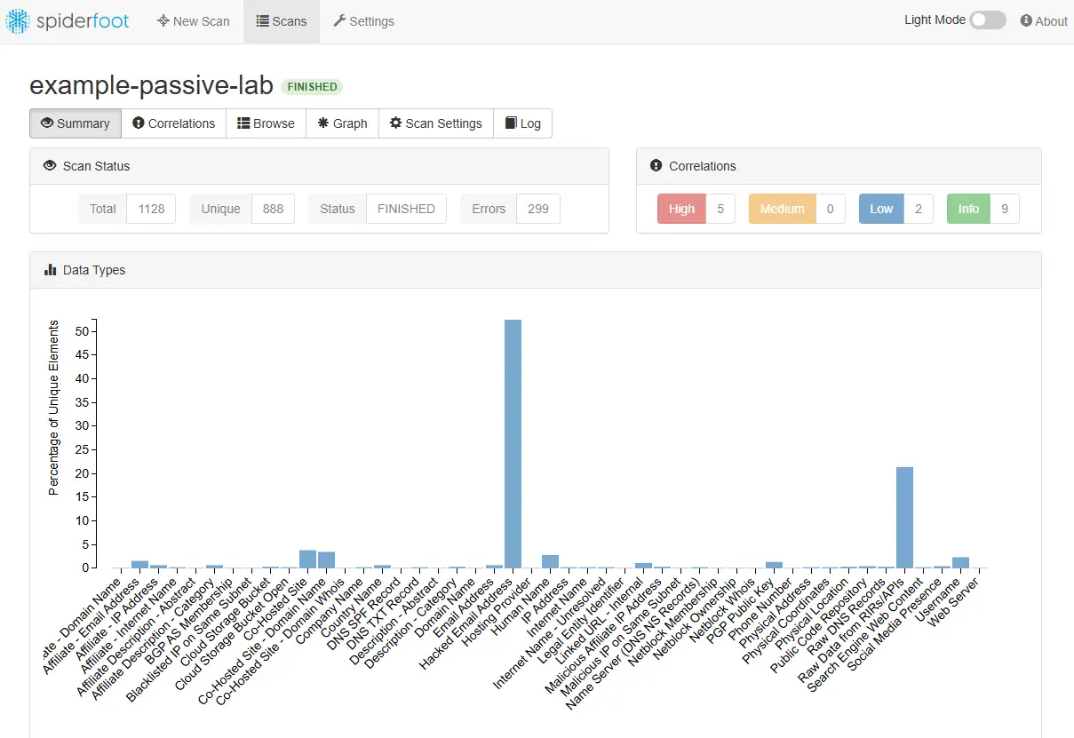Click the Raw Data from RIRs/APIs bar
Image resolution: width=1074 pixels, height=738 pixels.
click(904, 517)
